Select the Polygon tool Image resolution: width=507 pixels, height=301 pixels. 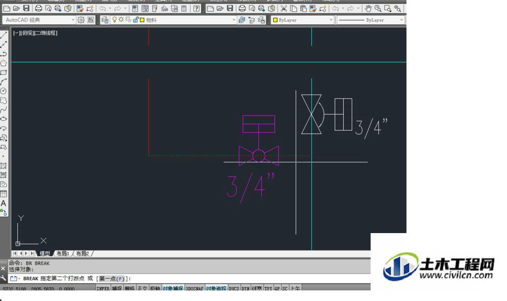(4, 63)
